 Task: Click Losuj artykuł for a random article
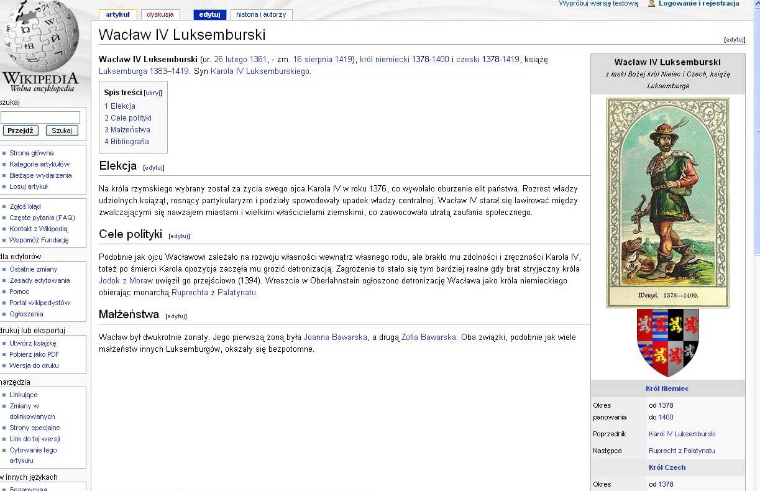pos(29,186)
